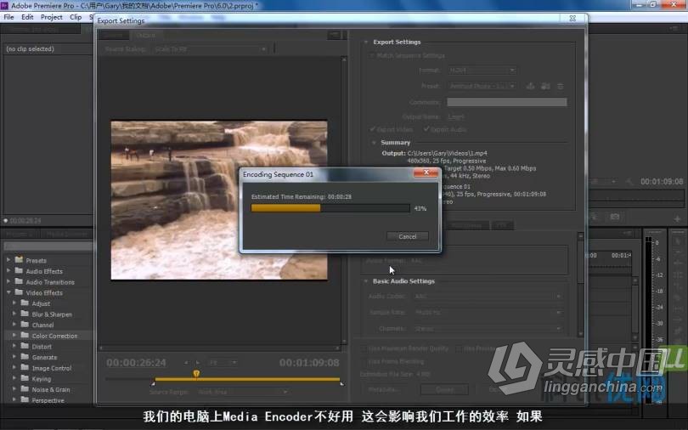Toggle Use Frame Blending checkbox
The height and width of the screenshot is (430, 688).
click(x=364, y=361)
